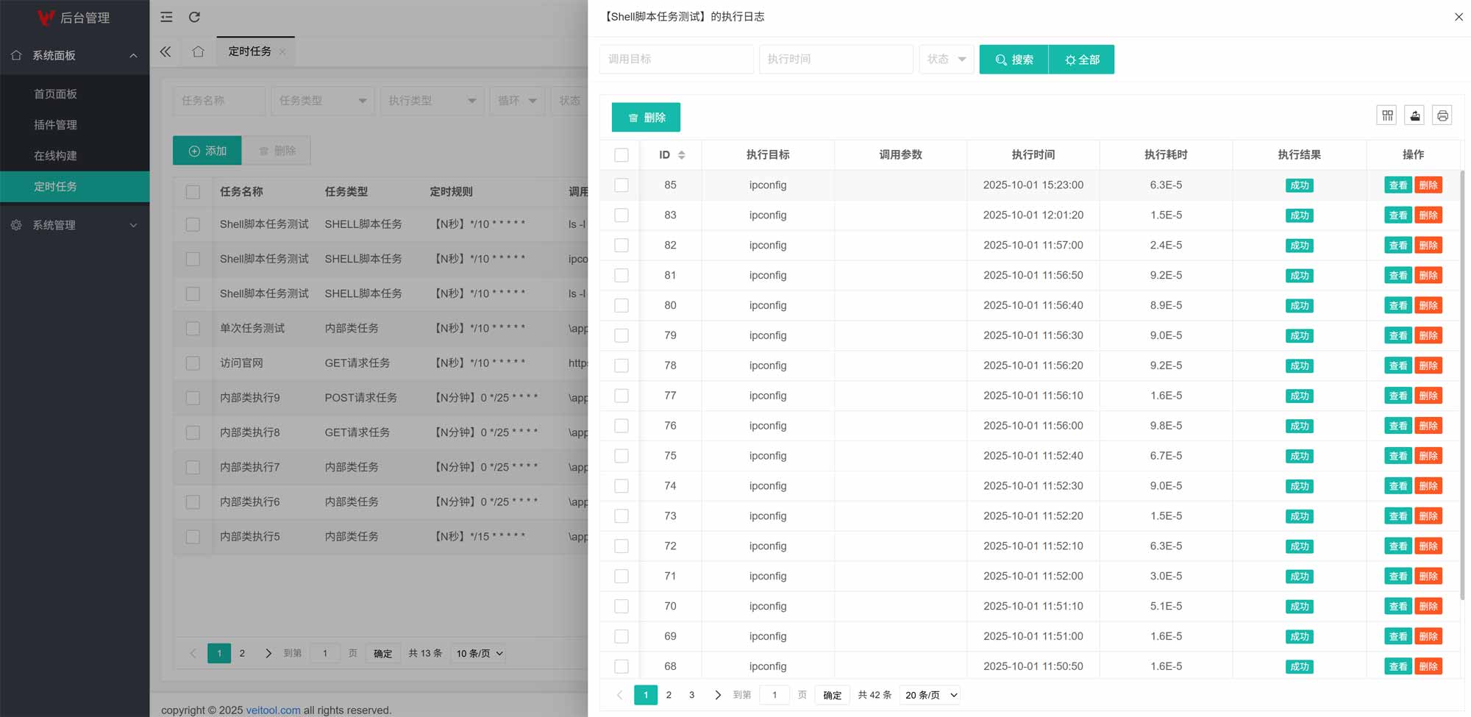
Task: Open the 状态 status dropdown in log search
Action: click(947, 60)
